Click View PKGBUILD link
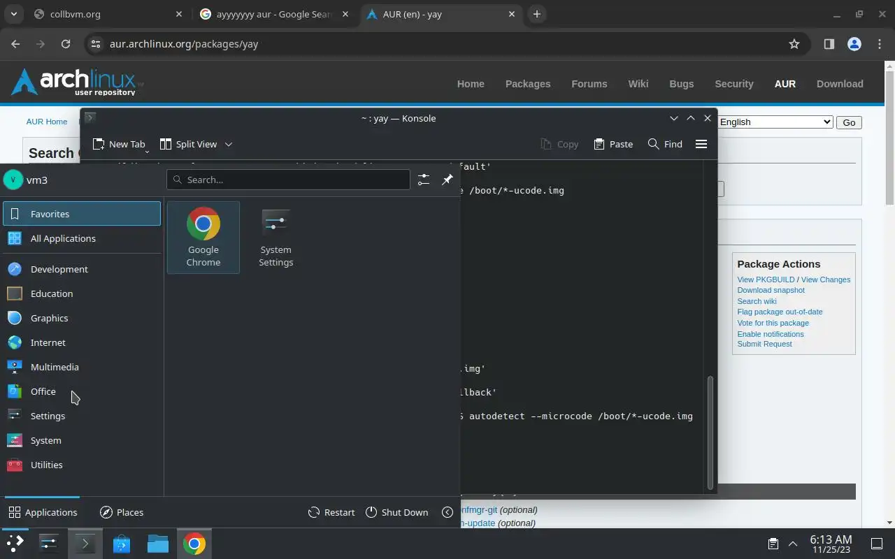Screen dimensions: 895x559 coord(766,279)
